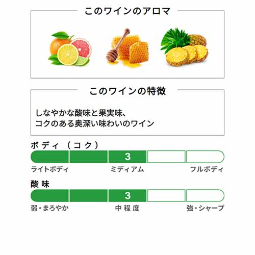The height and width of the screenshot is (255, 255).
Task: Select the first body scale segment
Action: (x=49, y=157)
